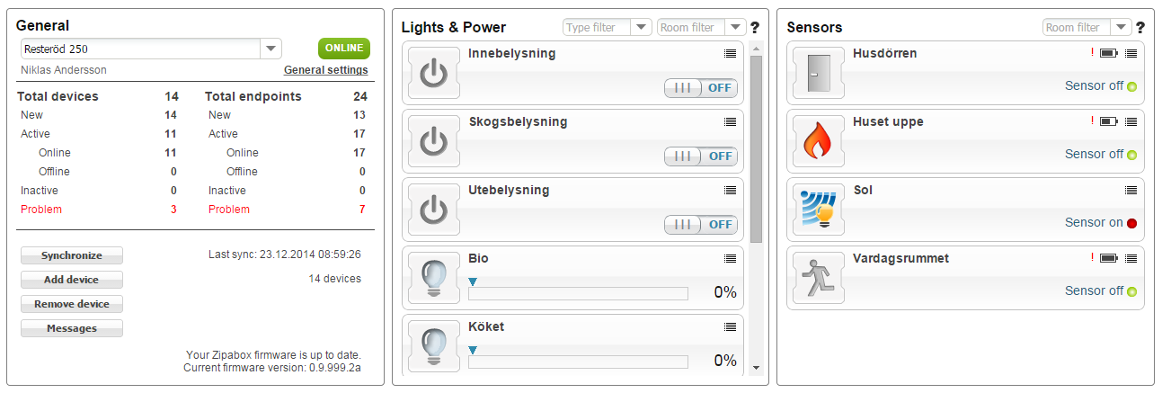This screenshot has width=1162, height=393.
Task: Click the Husdörren door sensor icon
Action: click(819, 74)
